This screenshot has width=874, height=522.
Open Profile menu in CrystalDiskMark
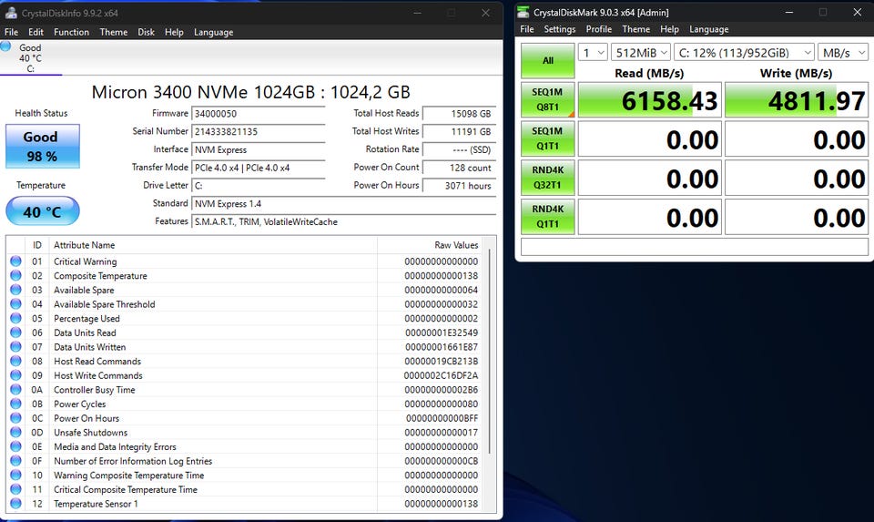coord(599,29)
